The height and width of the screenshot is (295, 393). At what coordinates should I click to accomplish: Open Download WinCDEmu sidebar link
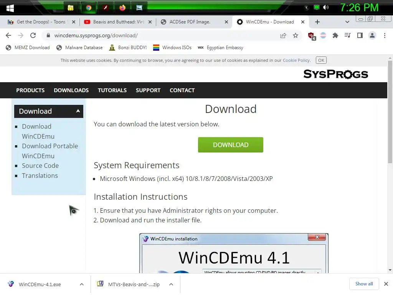[x=38, y=131]
